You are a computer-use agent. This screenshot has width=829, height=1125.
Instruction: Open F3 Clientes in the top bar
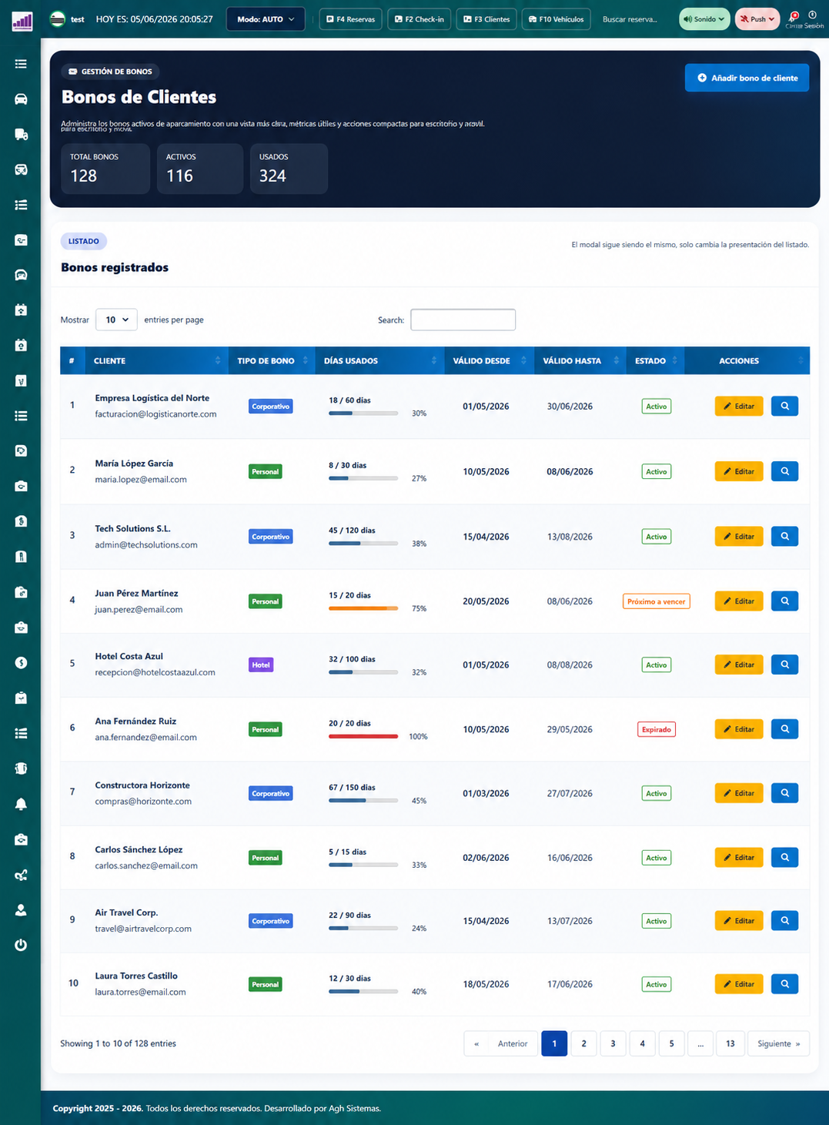point(486,19)
